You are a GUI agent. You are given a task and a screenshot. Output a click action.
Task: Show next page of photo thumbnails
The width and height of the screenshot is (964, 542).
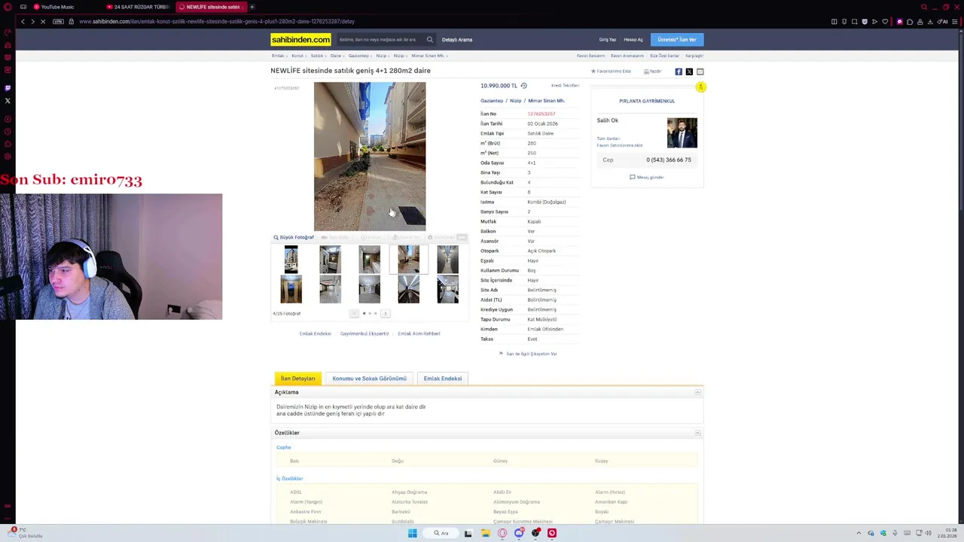(x=385, y=313)
